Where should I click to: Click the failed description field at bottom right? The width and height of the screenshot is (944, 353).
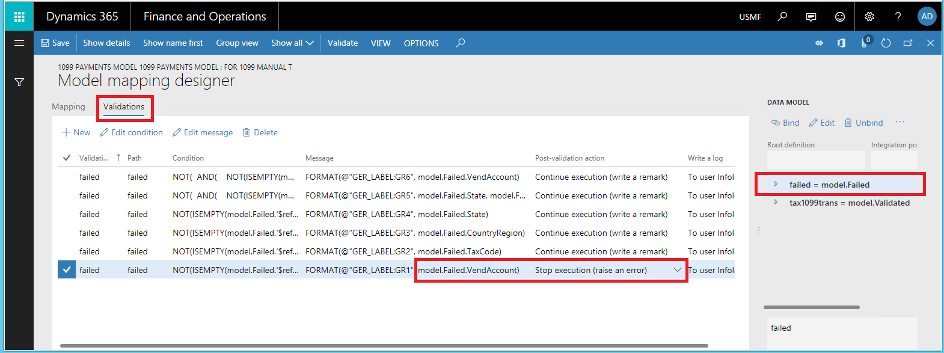click(x=842, y=333)
